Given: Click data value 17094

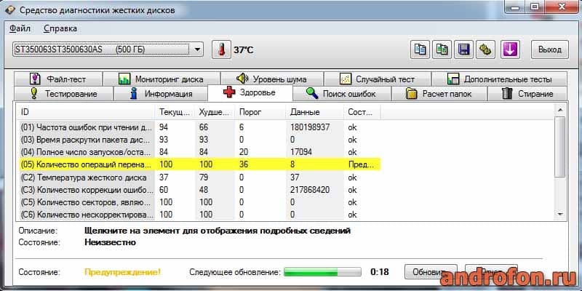Looking at the screenshot, I should tap(301, 152).
